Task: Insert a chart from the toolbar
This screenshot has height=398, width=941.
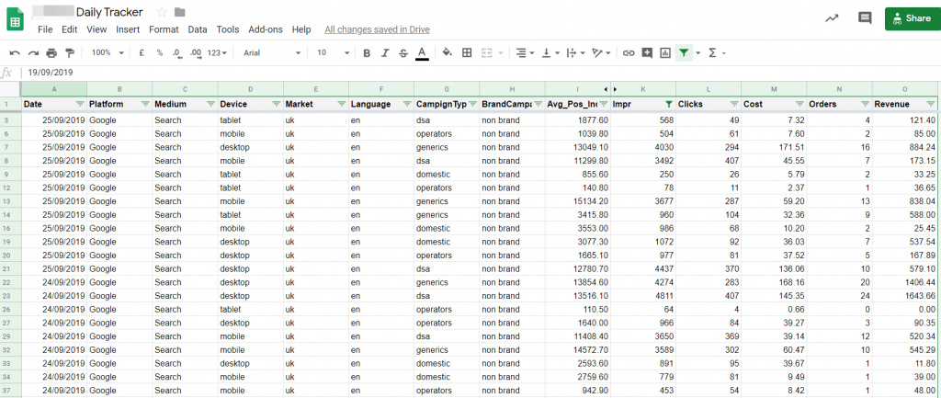Action: (x=665, y=53)
